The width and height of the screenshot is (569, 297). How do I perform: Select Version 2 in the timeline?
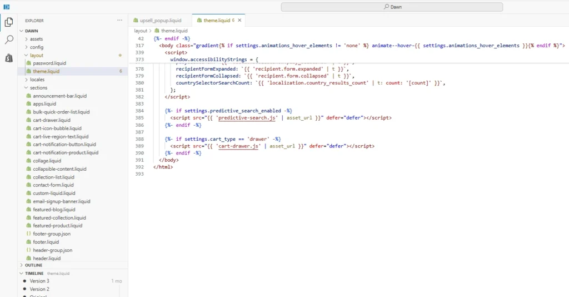[x=39, y=289]
